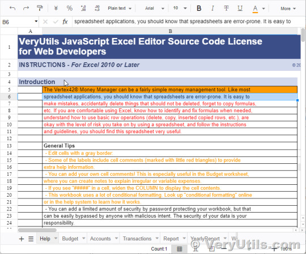Switch to the Budget sheet tab

coord(70,239)
